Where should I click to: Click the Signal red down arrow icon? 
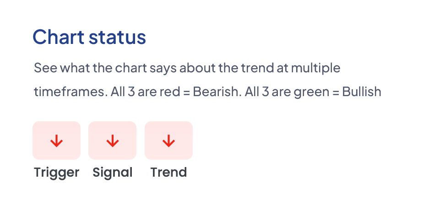(113, 141)
